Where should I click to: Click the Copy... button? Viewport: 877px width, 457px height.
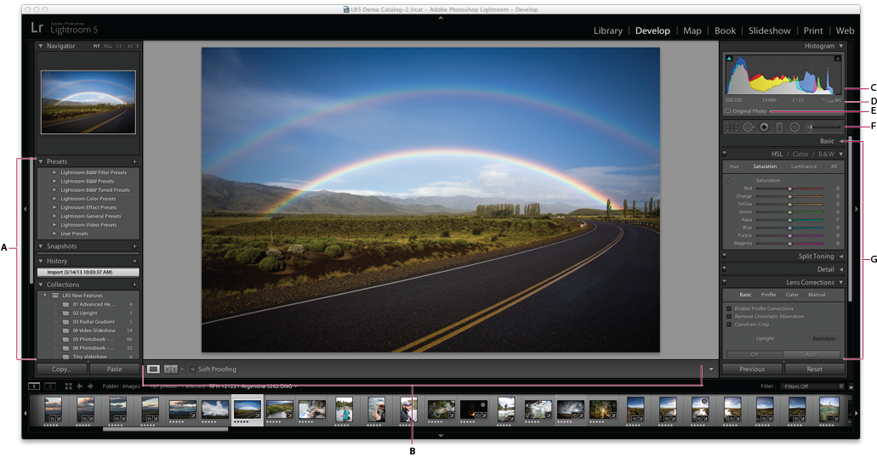coord(61,370)
